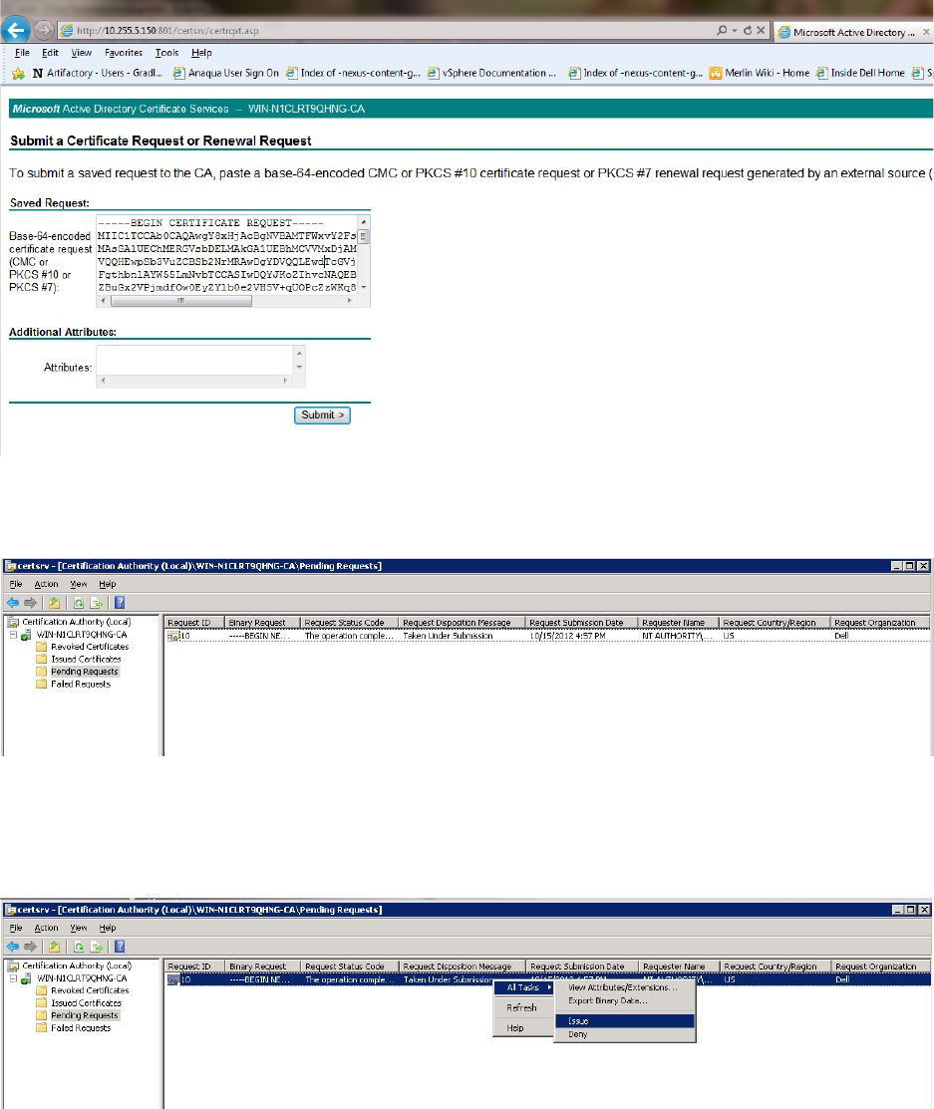Click inside the Saved Request text box
Screen dimensions: 934x1109
tap(226, 255)
